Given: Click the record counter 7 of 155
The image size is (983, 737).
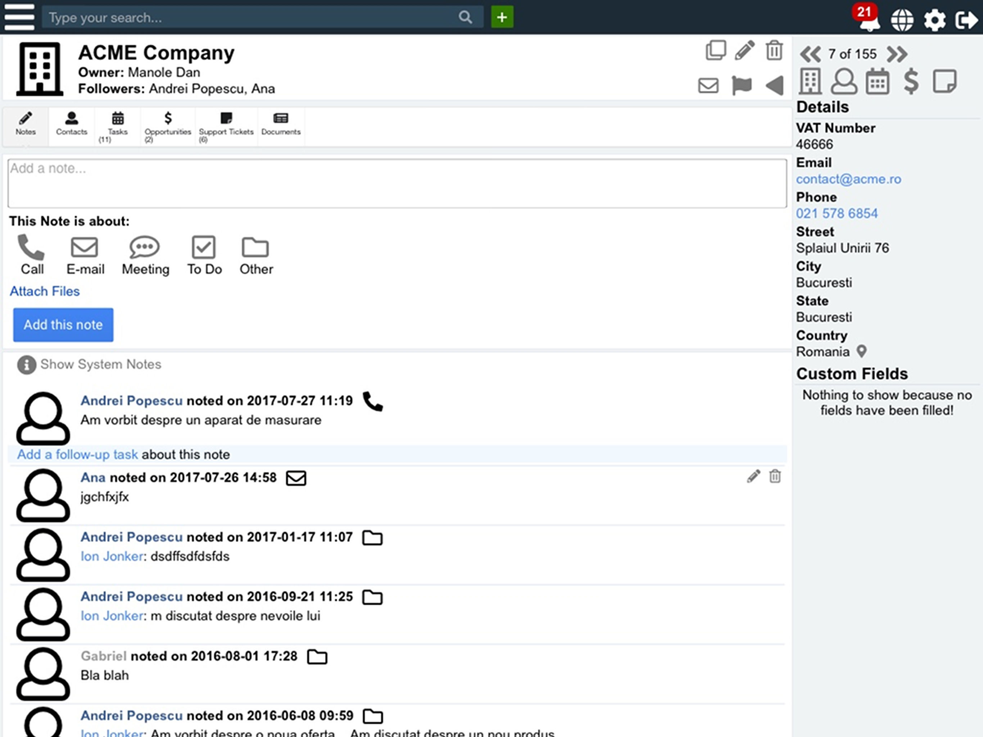Looking at the screenshot, I should [x=852, y=54].
